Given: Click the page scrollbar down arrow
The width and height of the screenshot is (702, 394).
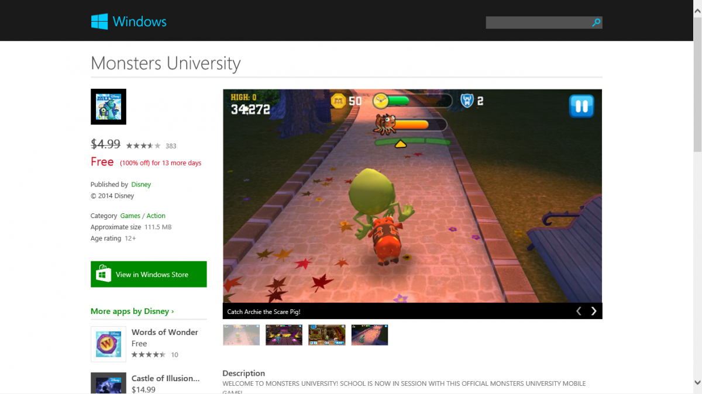Looking at the screenshot, I should pyautogui.click(x=697, y=383).
